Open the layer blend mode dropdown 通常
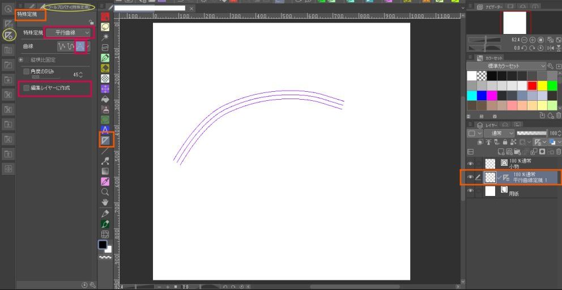The width and height of the screenshot is (562, 290). coord(499,133)
